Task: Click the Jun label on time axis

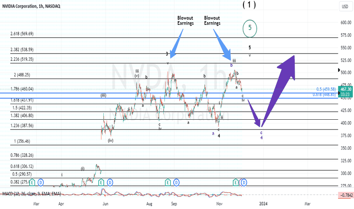Action: tap(105, 204)
